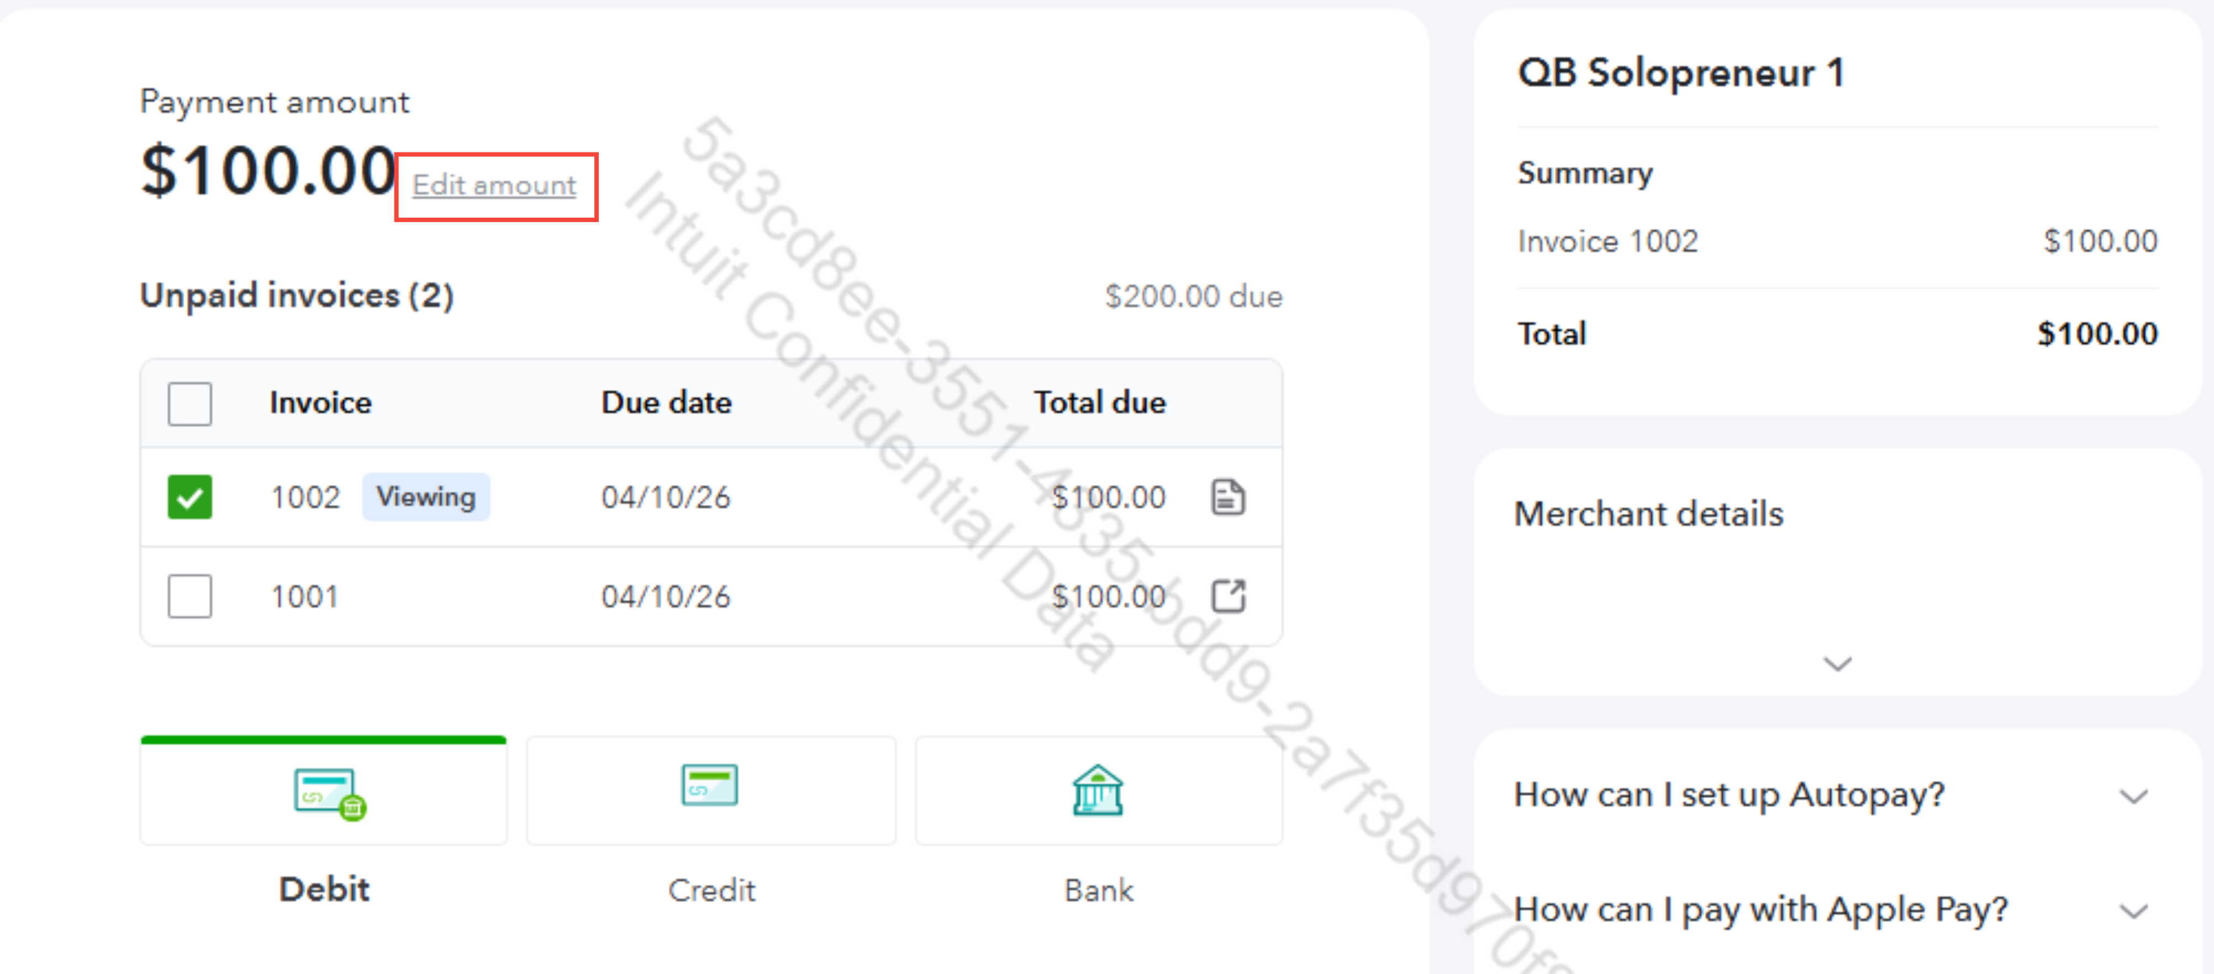Expand the Apple Pay question chevron

[2133, 911]
